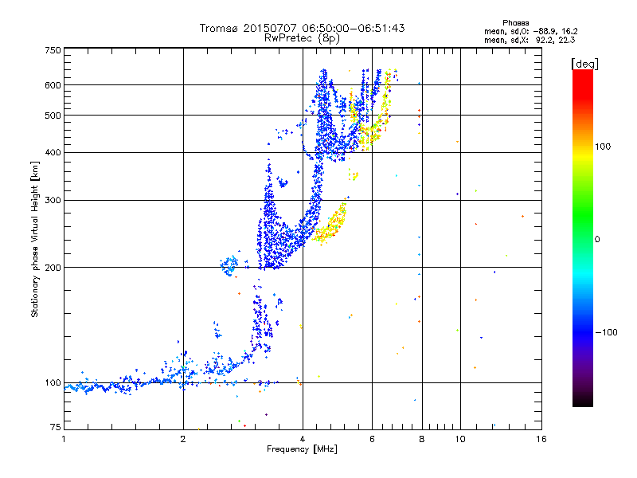This screenshot has height=478, width=637.
Task: Click the y-axis tick label '750'
Action: click(53, 50)
